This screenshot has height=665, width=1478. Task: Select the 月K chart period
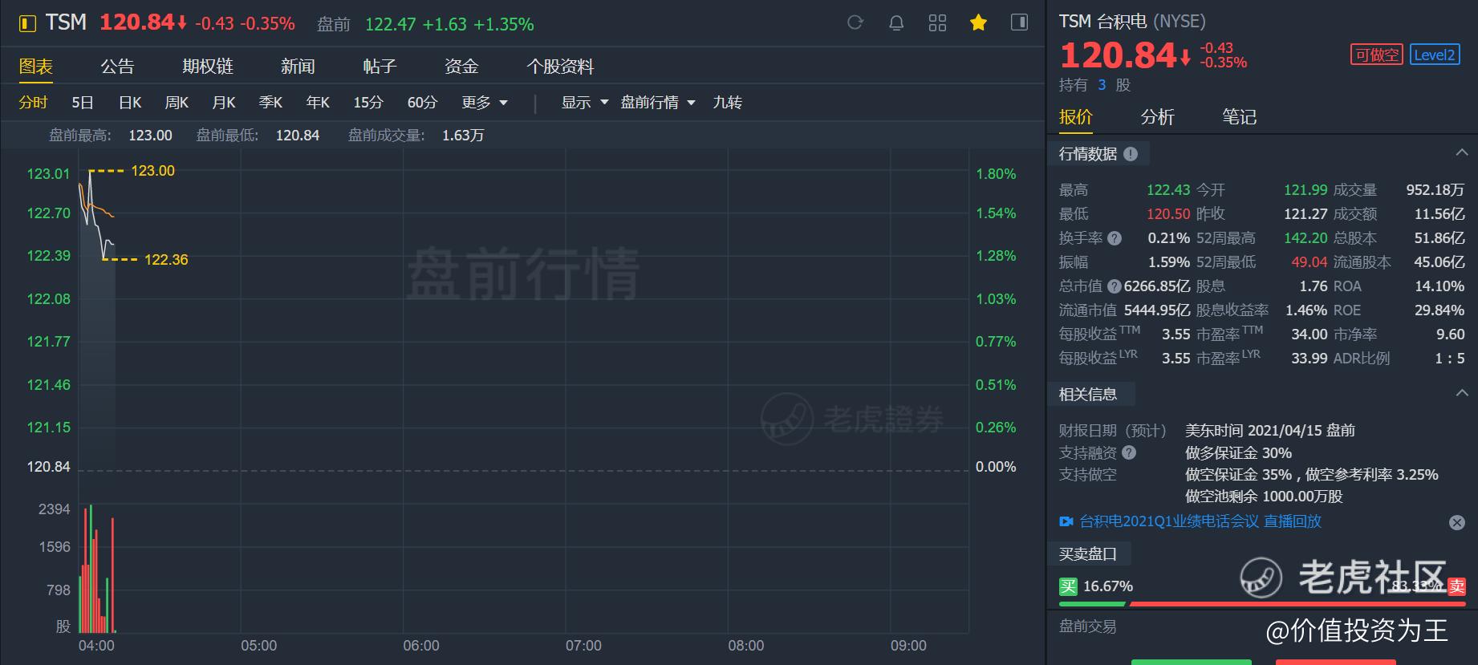coord(224,103)
